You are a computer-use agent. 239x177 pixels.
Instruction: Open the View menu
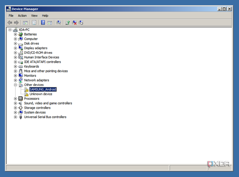(34, 16)
